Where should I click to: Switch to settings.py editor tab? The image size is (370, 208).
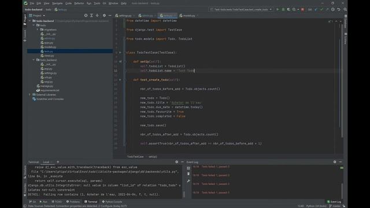[x=125, y=16]
